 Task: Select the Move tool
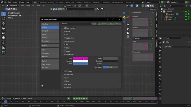click(x=3, y=24)
